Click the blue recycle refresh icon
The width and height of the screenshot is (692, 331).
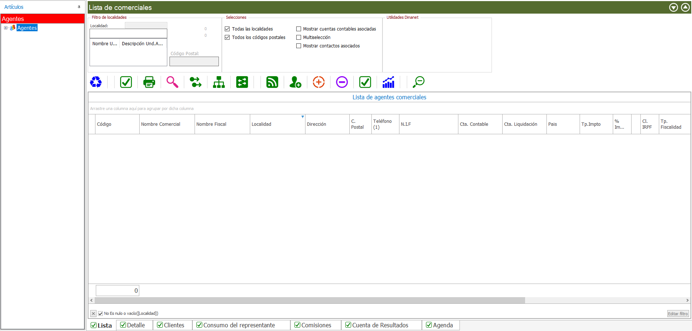tap(96, 82)
